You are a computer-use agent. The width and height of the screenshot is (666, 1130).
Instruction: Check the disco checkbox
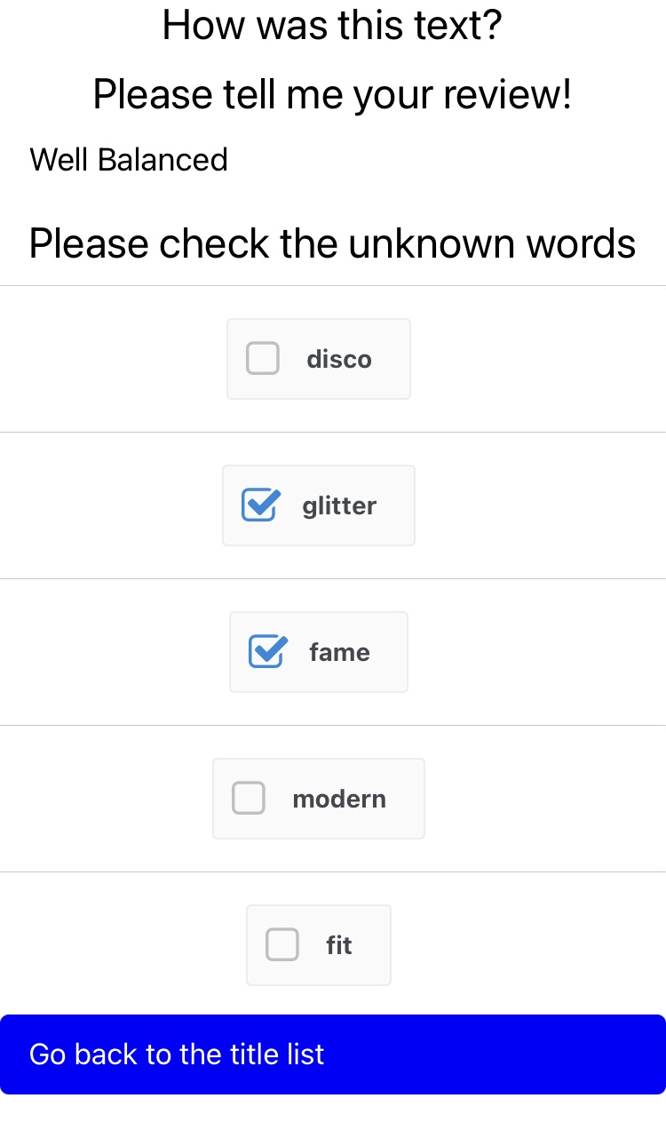262,359
